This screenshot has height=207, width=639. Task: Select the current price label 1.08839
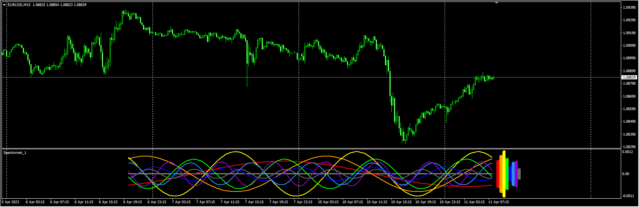click(x=629, y=77)
